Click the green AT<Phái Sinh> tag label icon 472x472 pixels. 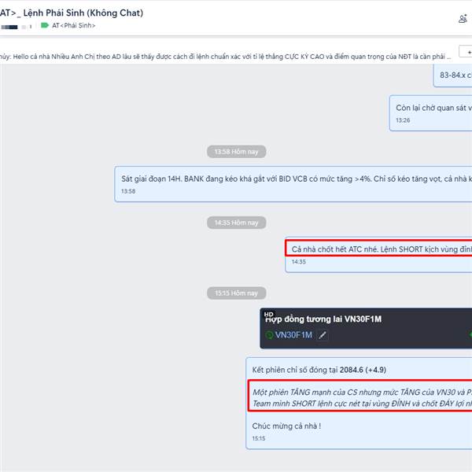pos(45,25)
